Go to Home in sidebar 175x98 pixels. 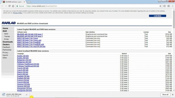(5, 28)
